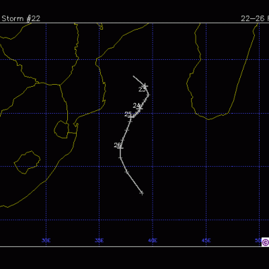Select the storm track marker labeled 23
Image resolution: width=269 pixels, height=269 pixels.
point(145,85)
